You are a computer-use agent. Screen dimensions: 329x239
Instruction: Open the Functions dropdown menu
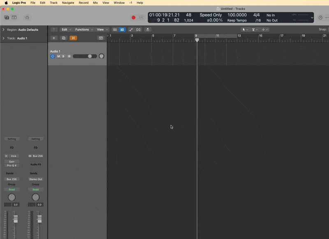pyautogui.click(x=84, y=30)
